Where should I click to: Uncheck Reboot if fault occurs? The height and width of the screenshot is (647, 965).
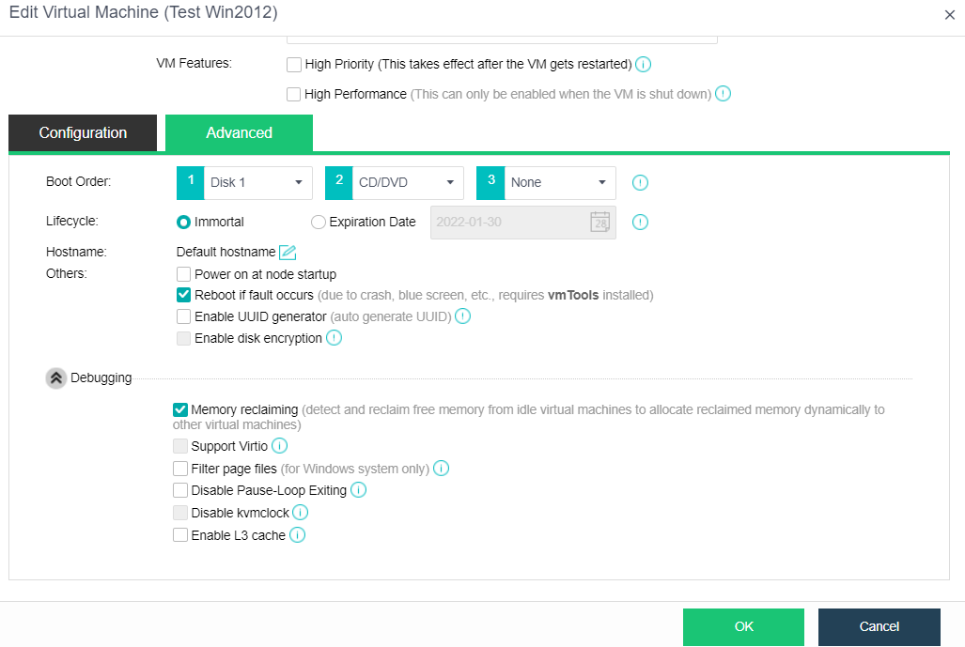pyautogui.click(x=184, y=295)
